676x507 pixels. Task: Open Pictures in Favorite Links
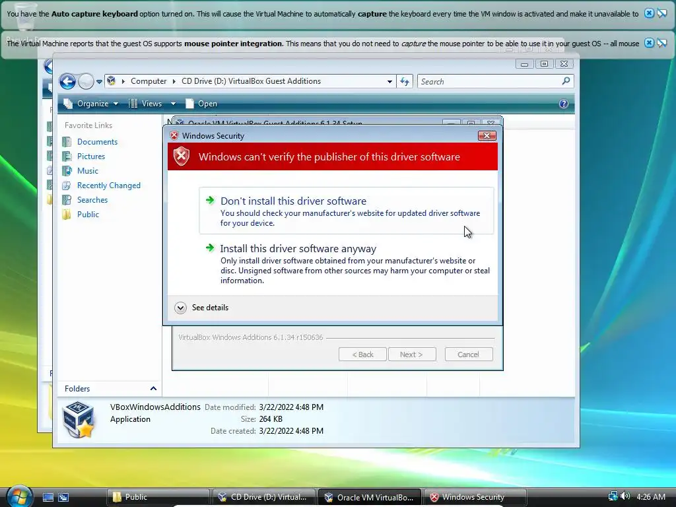pyautogui.click(x=91, y=156)
